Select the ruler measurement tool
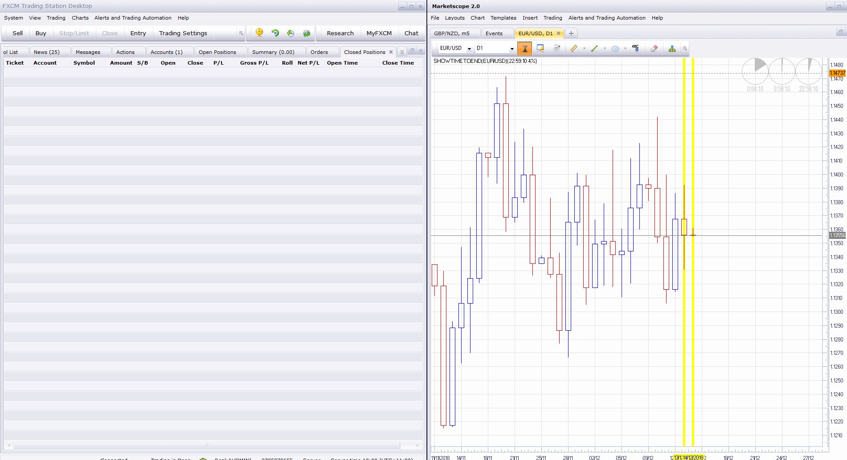The width and height of the screenshot is (847, 460). (574, 48)
